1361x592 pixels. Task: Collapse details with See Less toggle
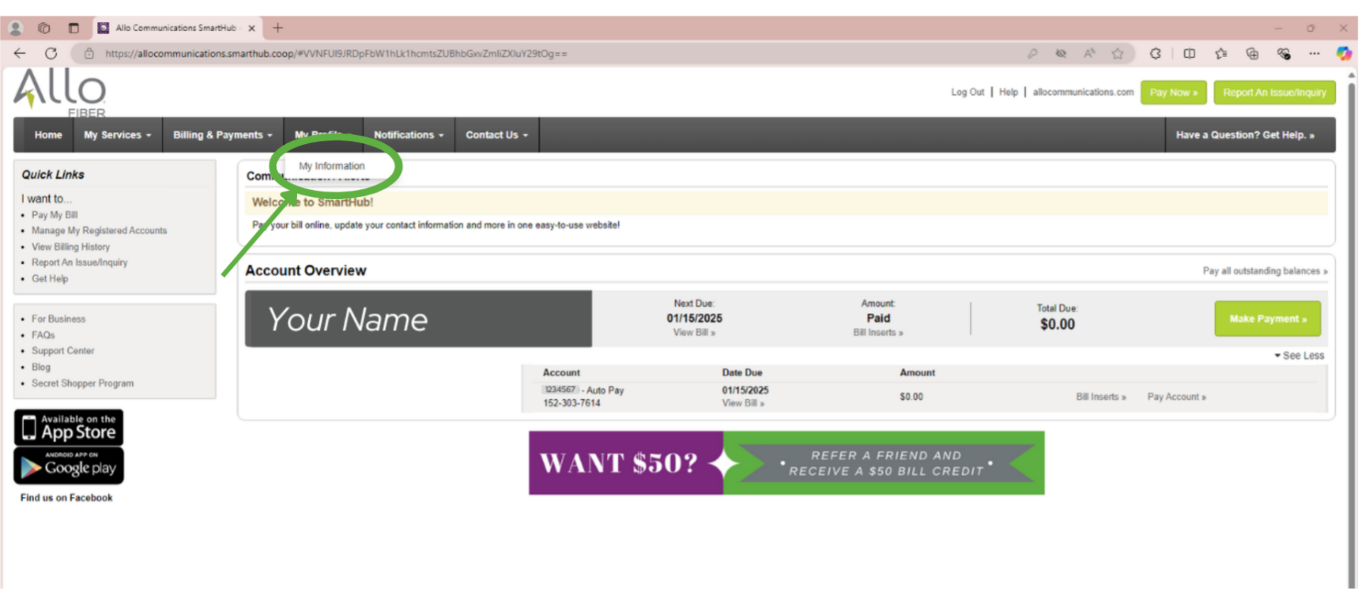click(1299, 355)
